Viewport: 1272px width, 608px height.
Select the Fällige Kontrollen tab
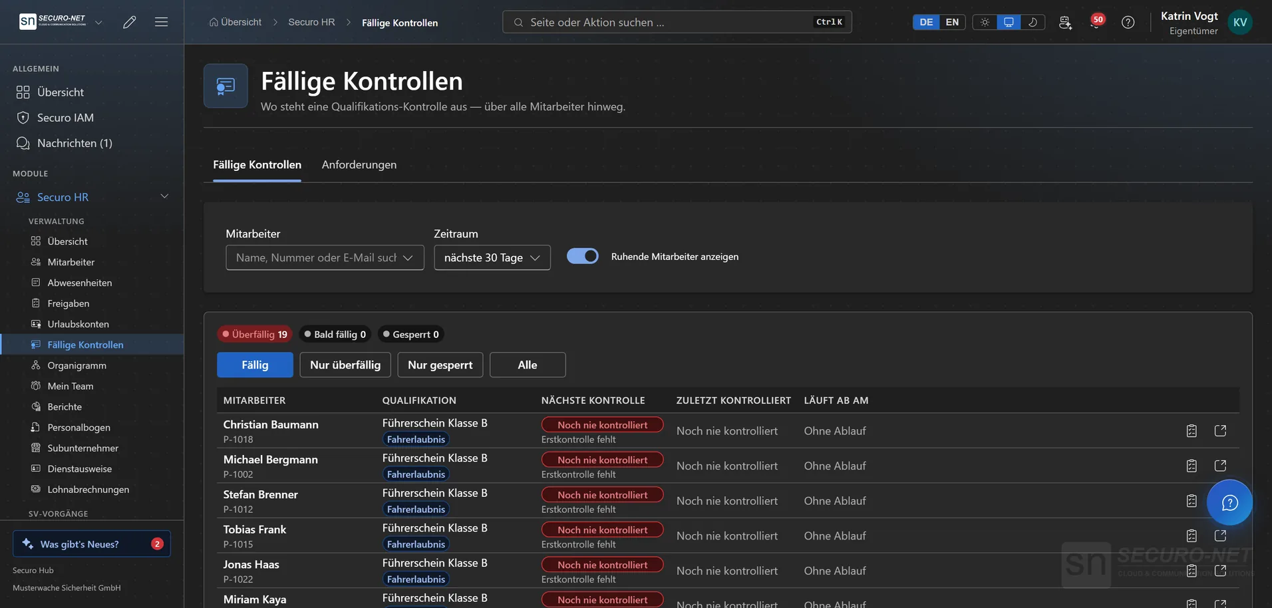[257, 164]
